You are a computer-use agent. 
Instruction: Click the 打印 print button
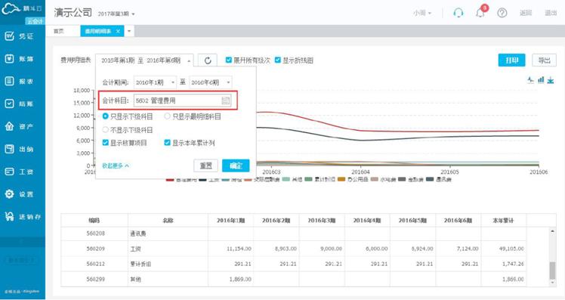point(511,60)
